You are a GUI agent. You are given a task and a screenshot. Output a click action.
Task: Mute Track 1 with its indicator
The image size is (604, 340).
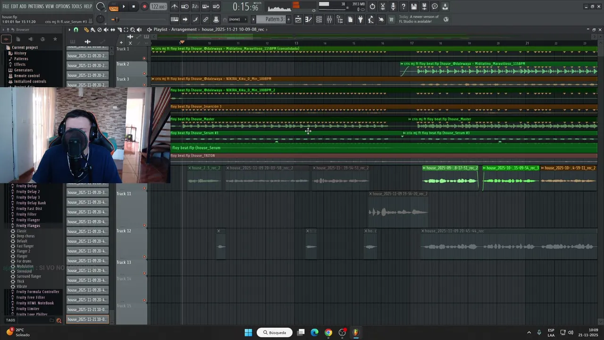pos(144,59)
